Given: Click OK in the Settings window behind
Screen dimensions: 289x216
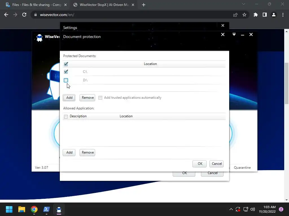Looking at the screenshot, I should (184, 174).
